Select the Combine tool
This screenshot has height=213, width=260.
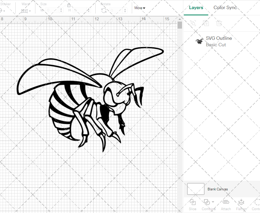click(207, 205)
